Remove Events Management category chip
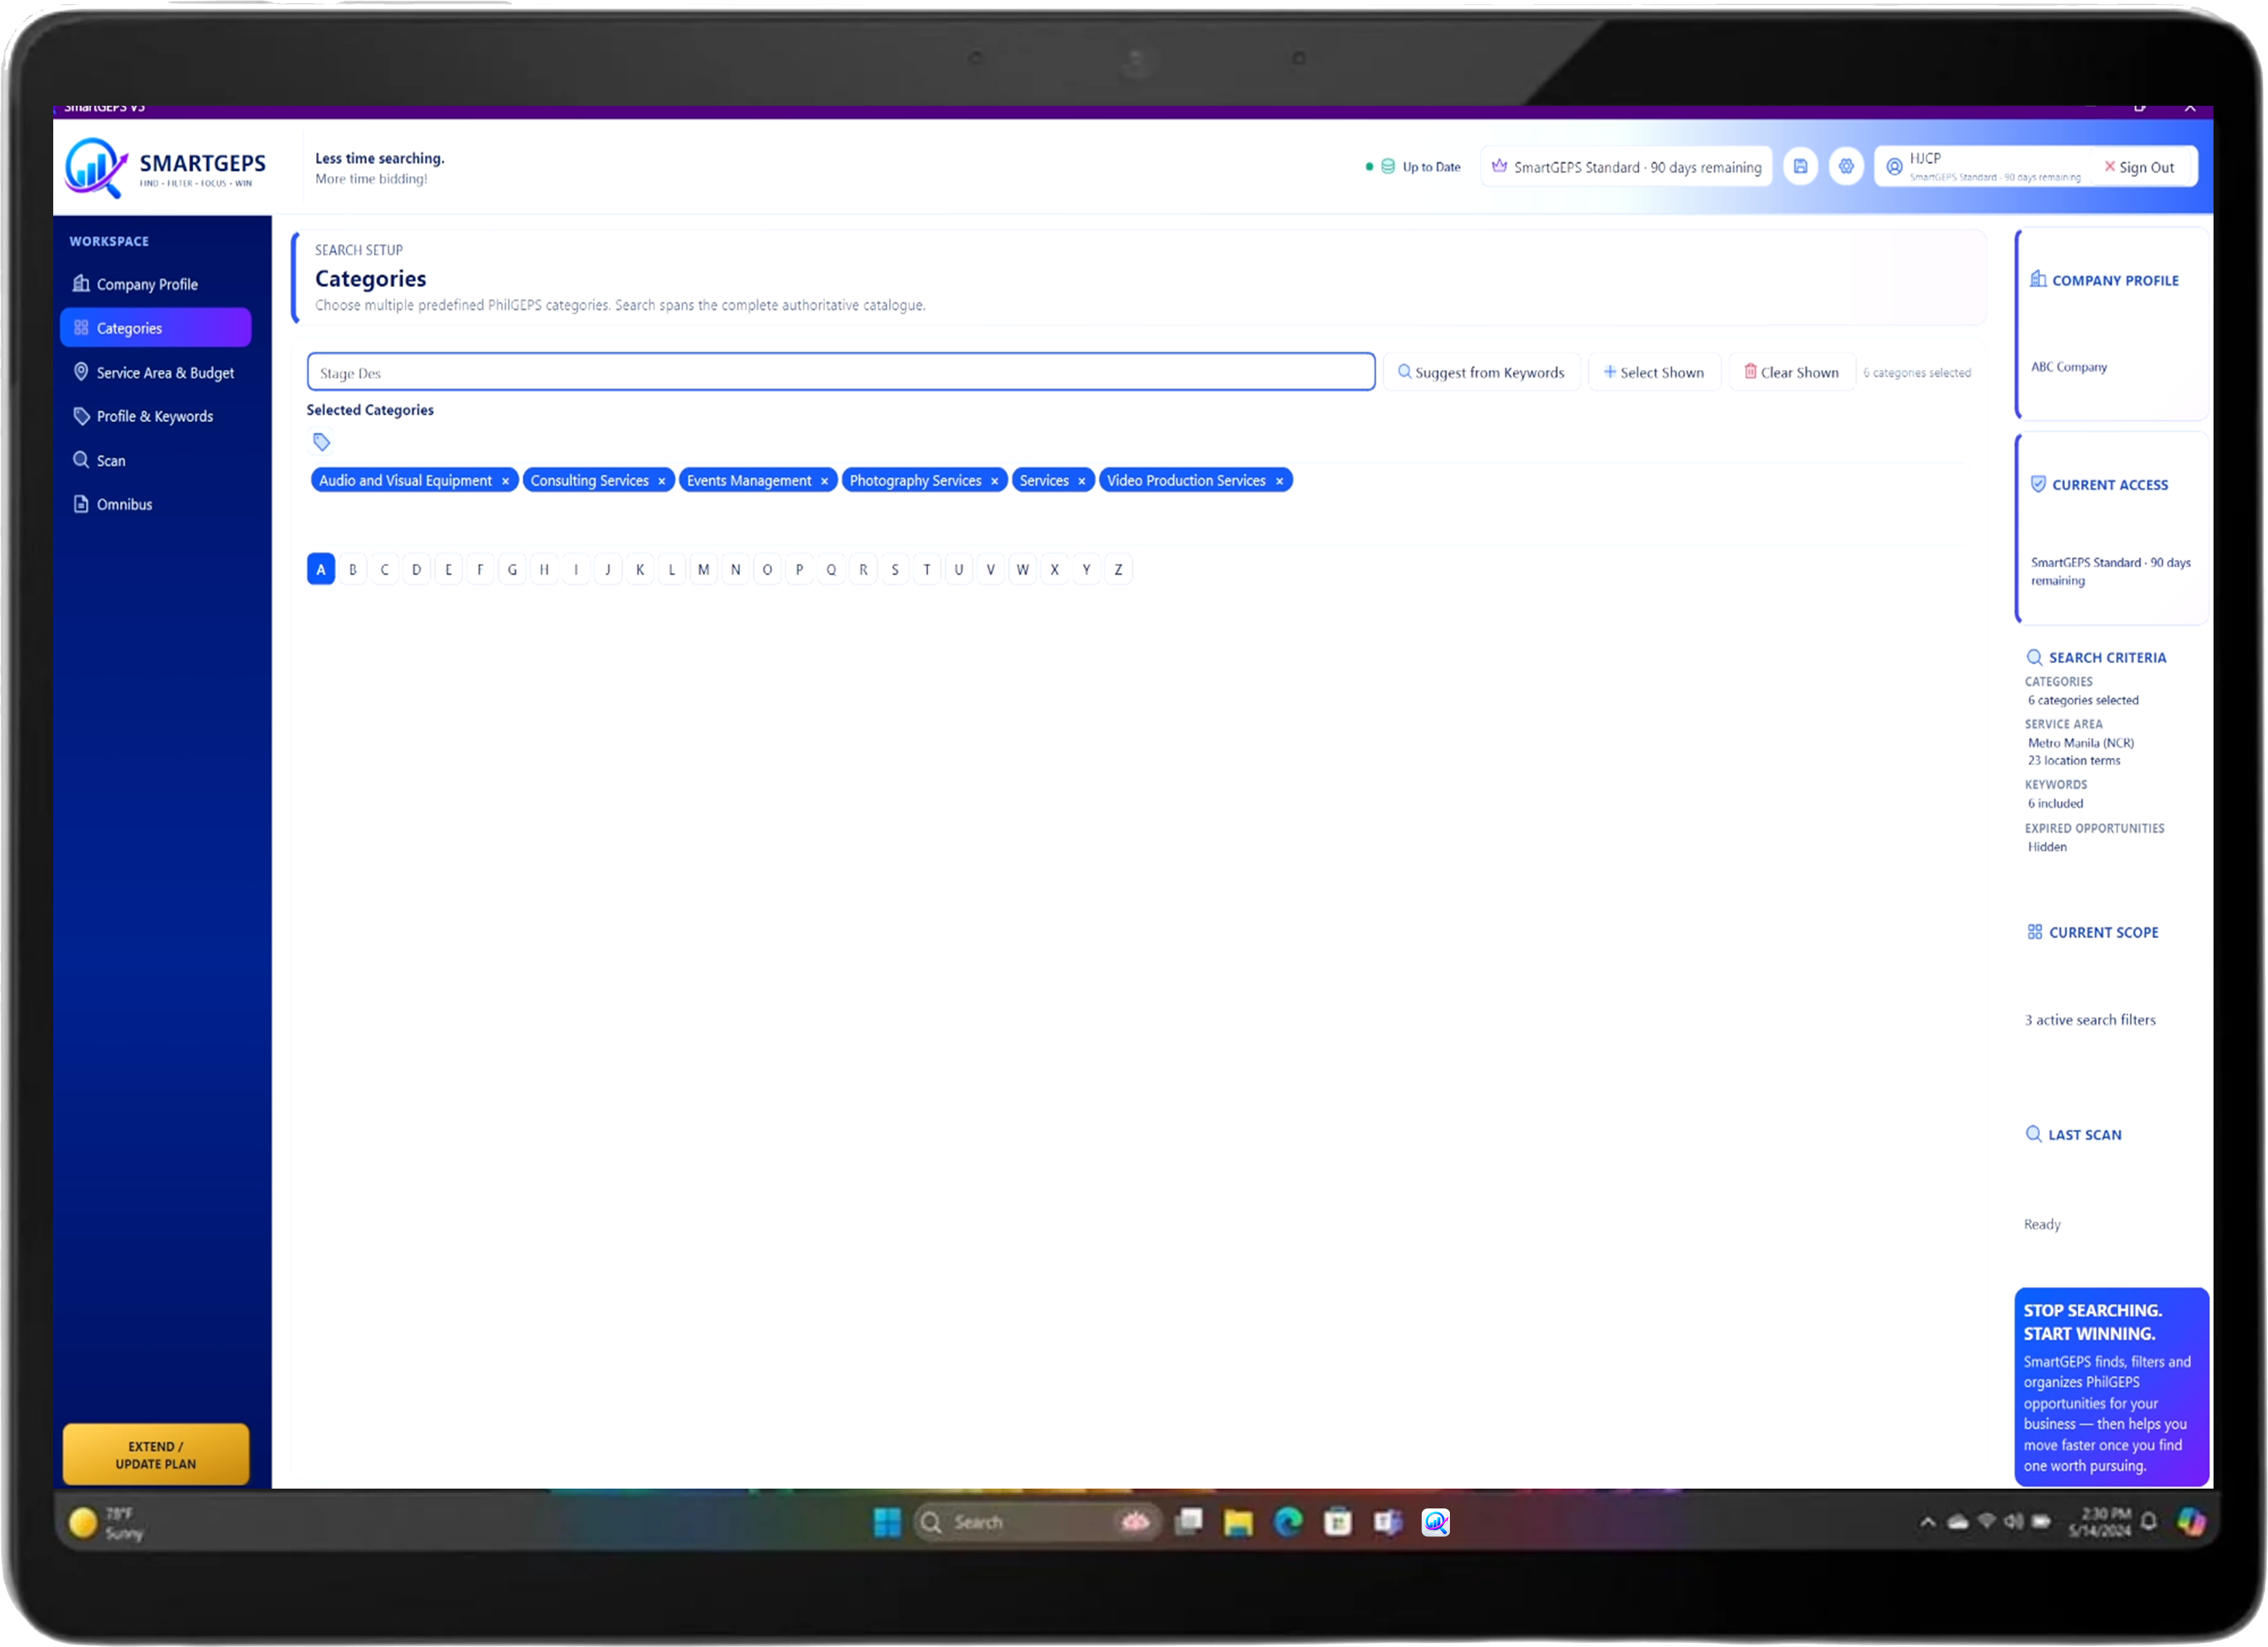The height and width of the screenshot is (1647, 2268). point(825,481)
